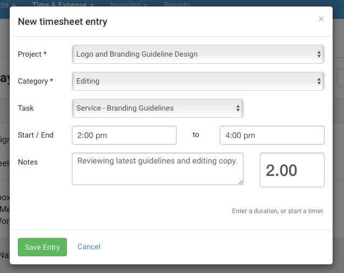Click inside the Notes text area
The width and height of the screenshot is (344, 273).
[x=157, y=168]
